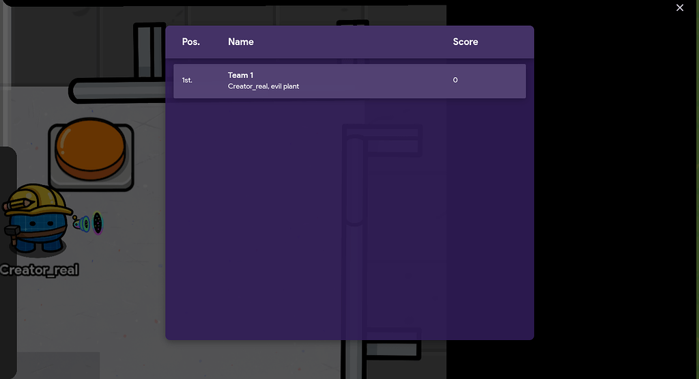Click the 'Score' column header
Screen dimensions: 699x379
click(x=466, y=42)
